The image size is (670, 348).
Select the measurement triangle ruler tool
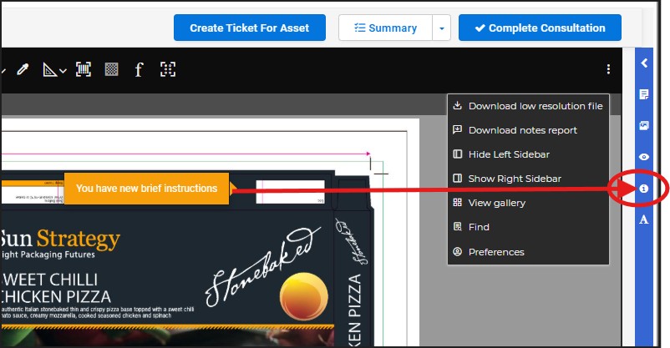[x=49, y=69]
